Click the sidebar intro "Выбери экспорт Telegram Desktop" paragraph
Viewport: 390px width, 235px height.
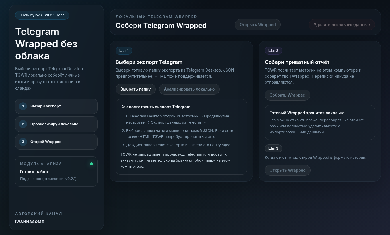point(52,79)
